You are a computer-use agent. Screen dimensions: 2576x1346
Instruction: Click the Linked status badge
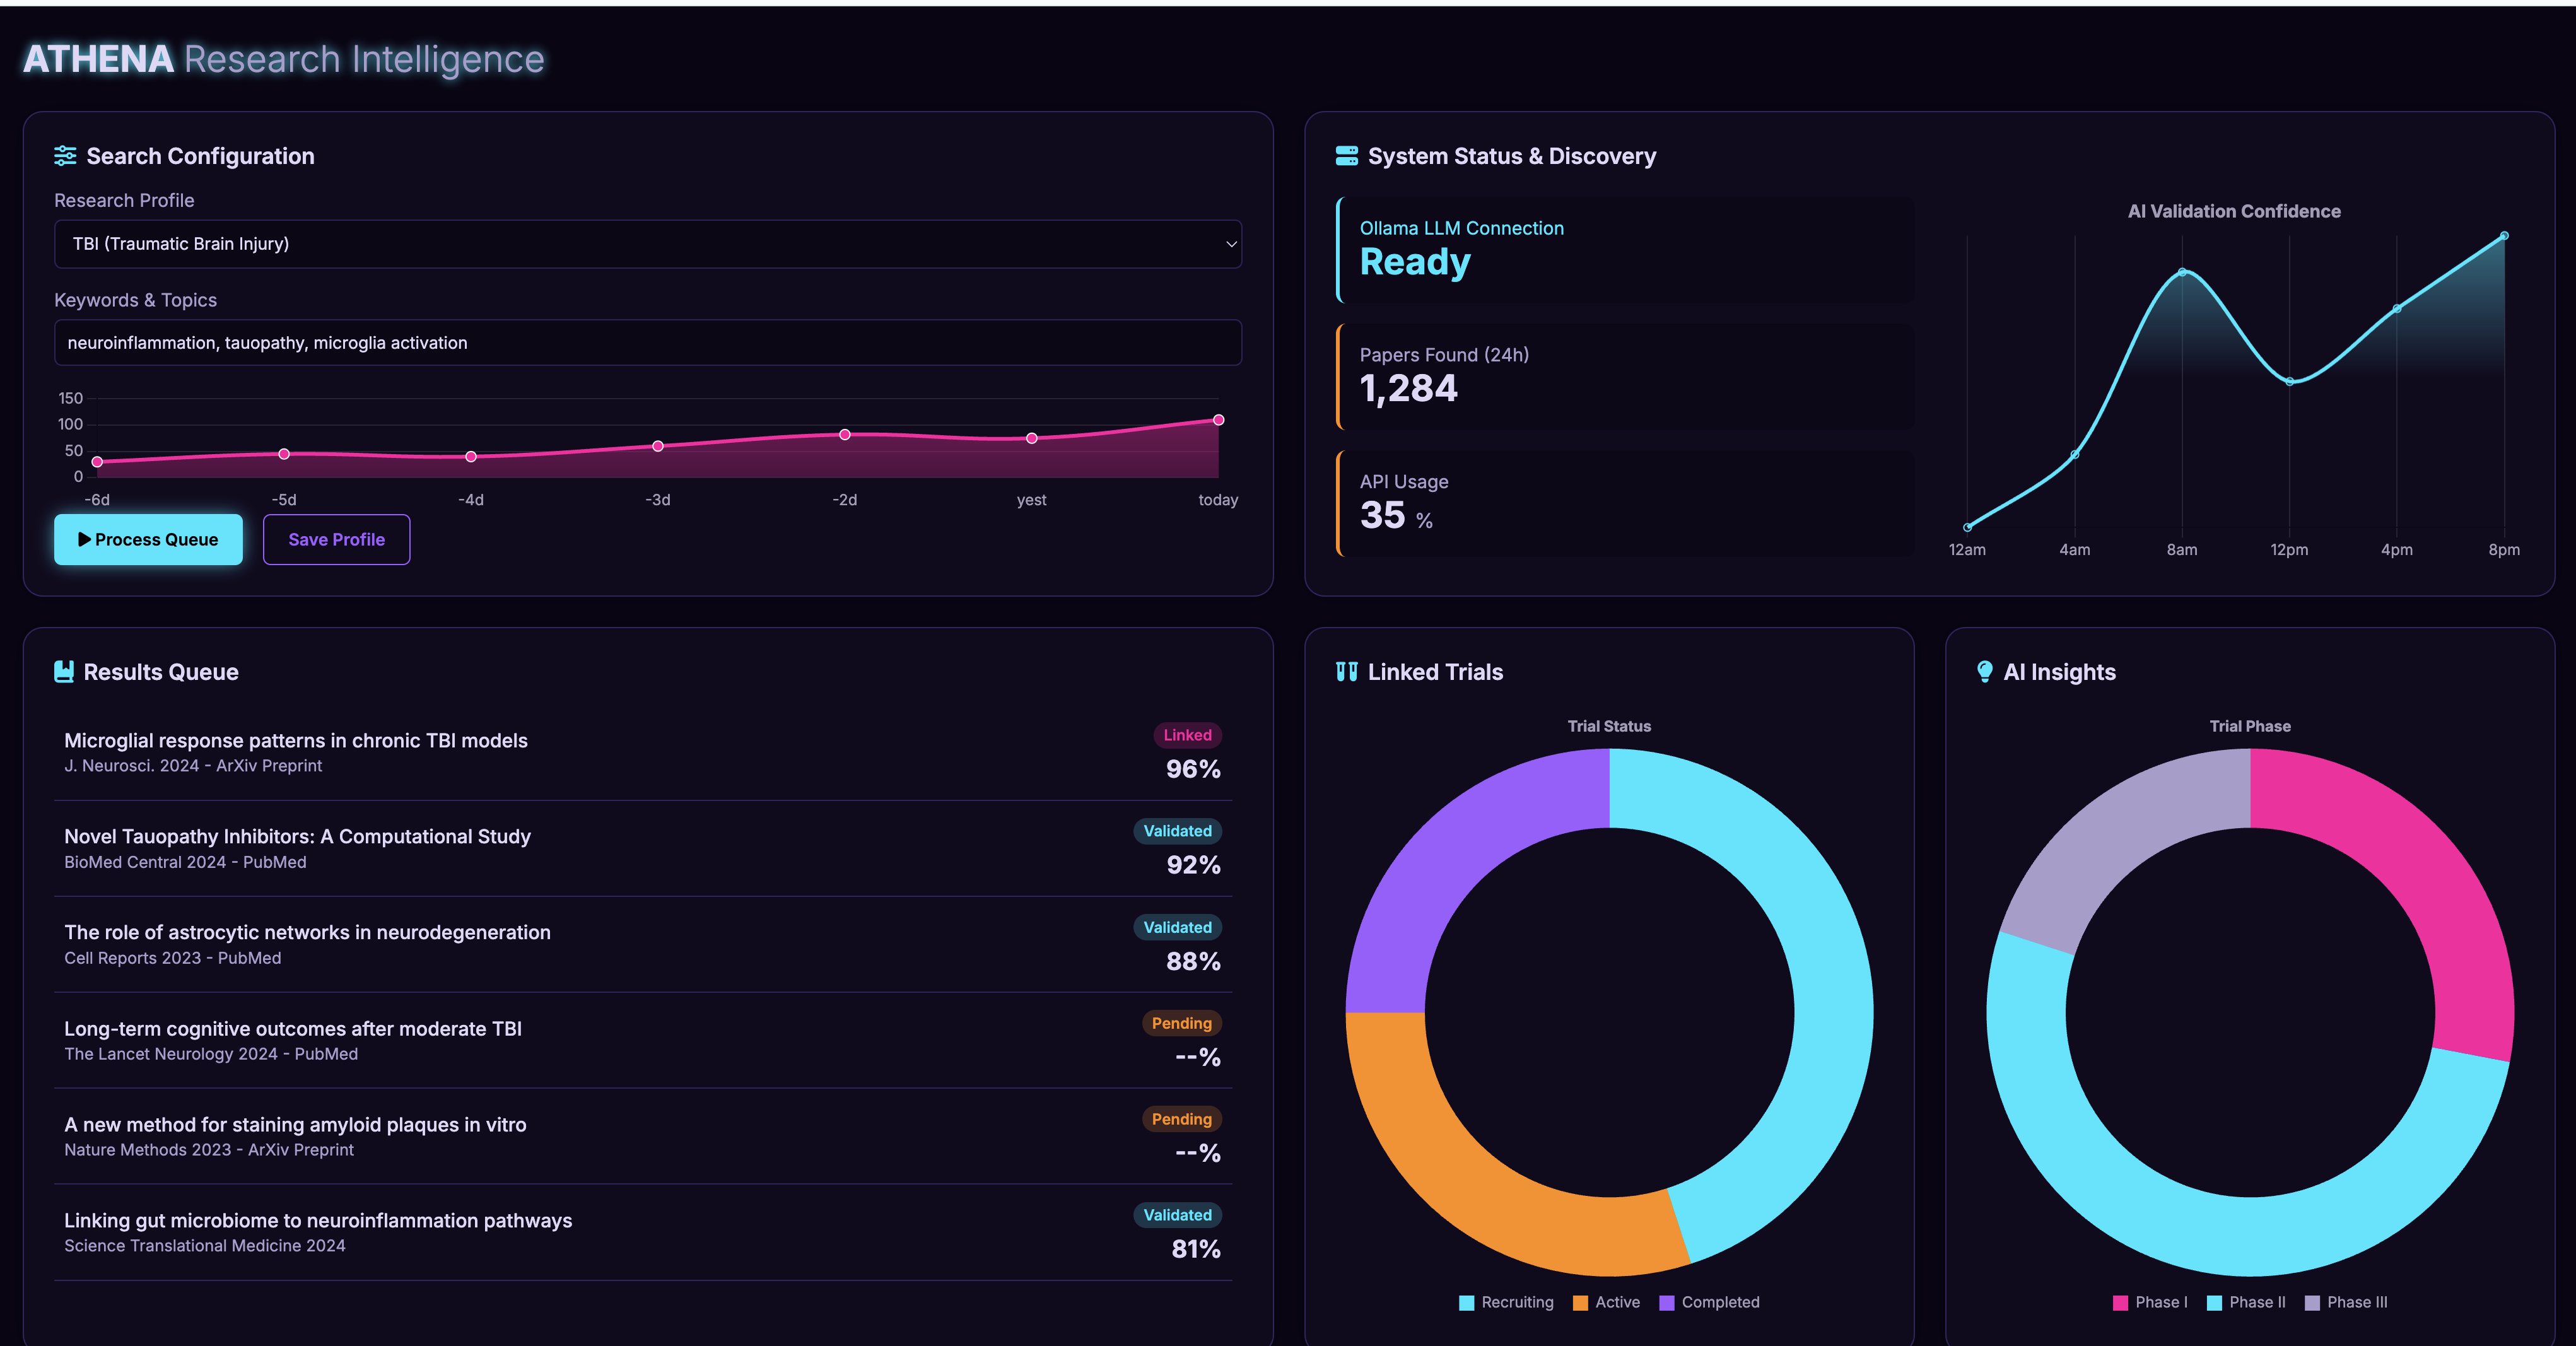point(1187,735)
